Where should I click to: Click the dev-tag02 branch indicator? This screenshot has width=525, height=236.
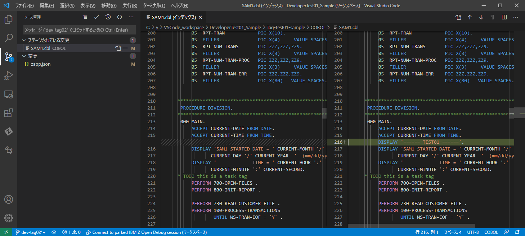(30, 232)
